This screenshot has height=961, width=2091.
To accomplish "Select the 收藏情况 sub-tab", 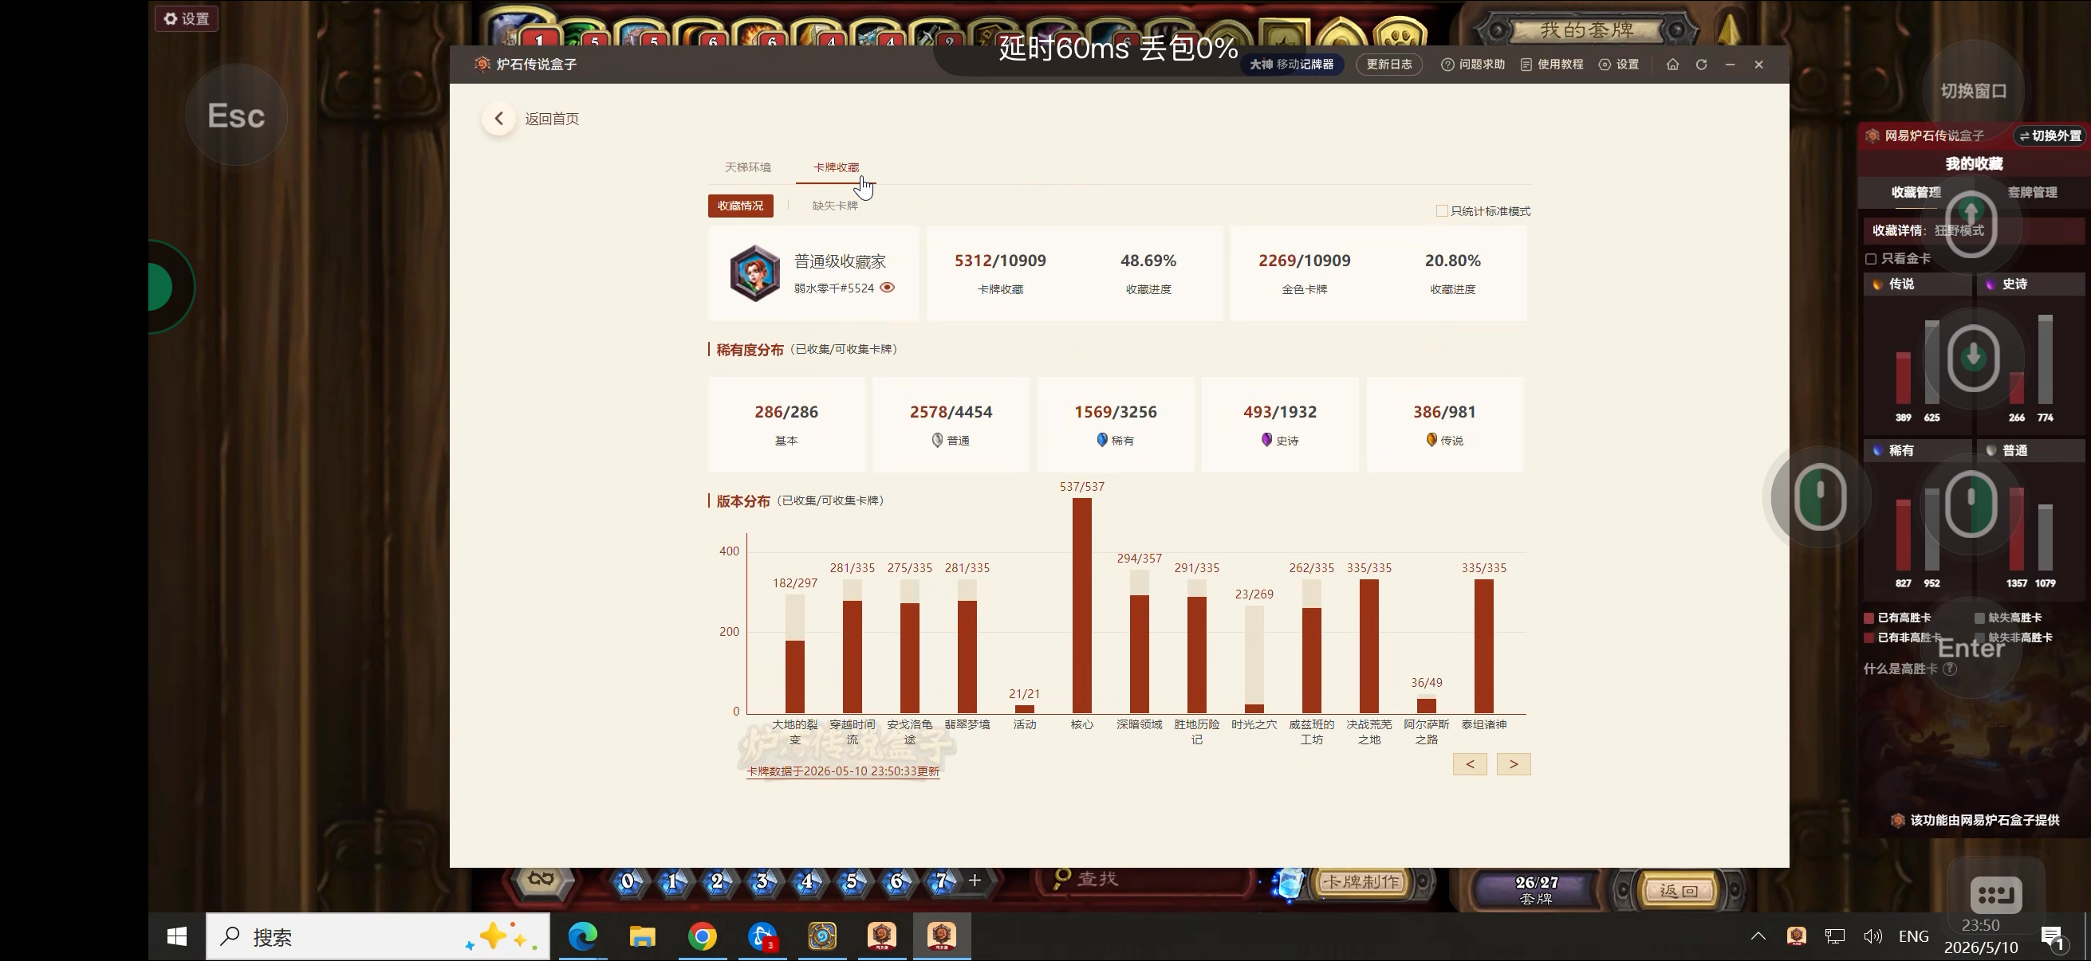I will (x=740, y=206).
